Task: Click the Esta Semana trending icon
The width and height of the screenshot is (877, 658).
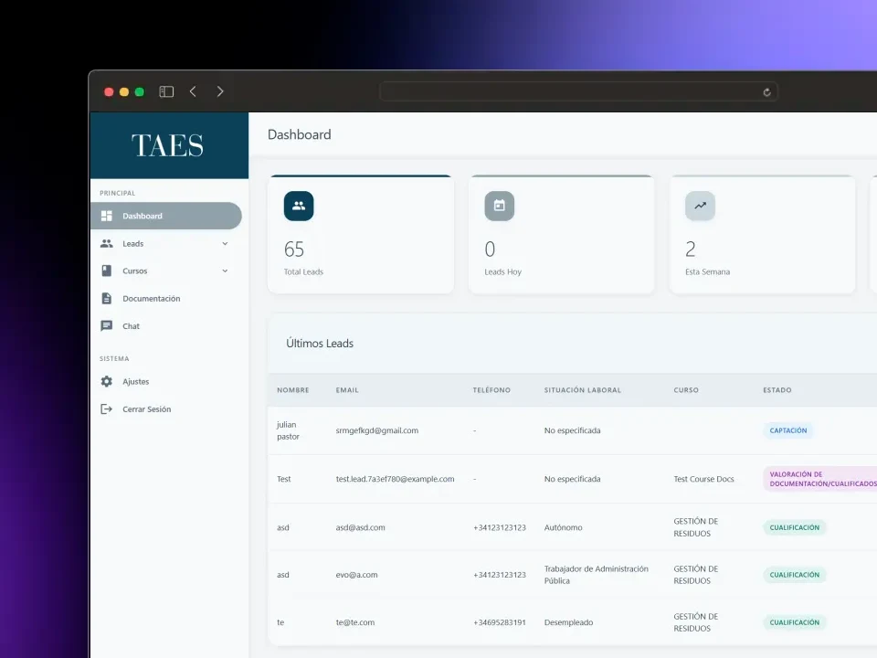Action: 701,206
